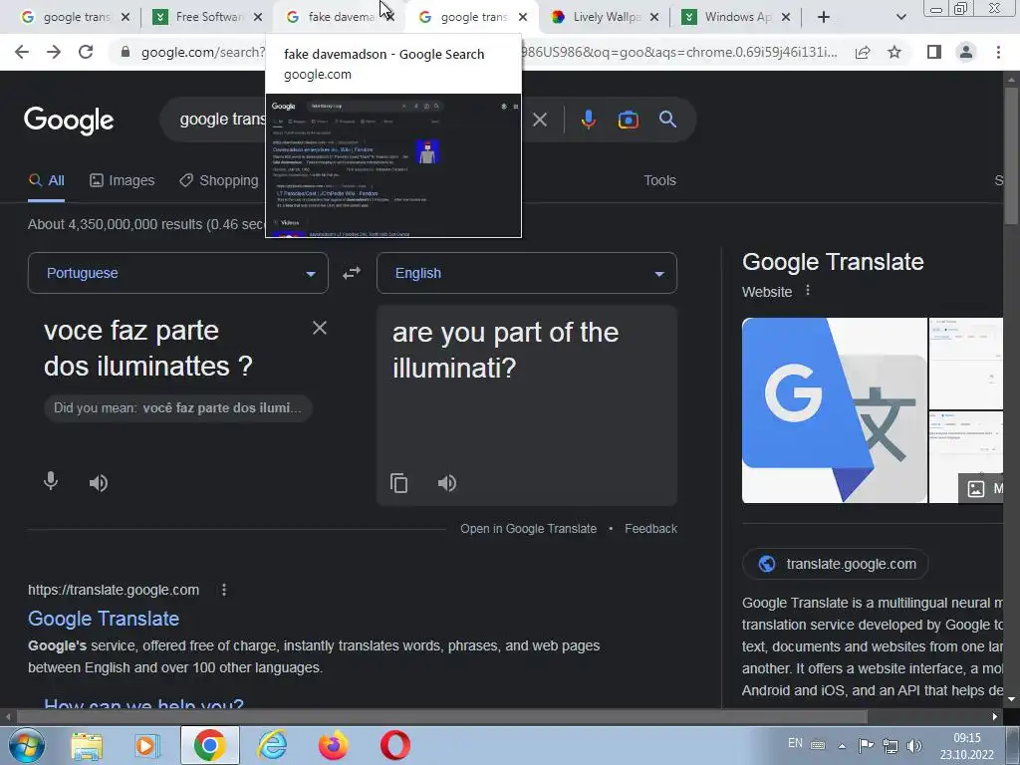Open Windows Explorer from the taskbar
The height and width of the screenshot is (765, 1020).
(x=87, y=746)
